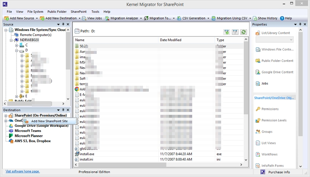
Task: Click the Add New Destination toolbar icon
Action: (42, 18)
